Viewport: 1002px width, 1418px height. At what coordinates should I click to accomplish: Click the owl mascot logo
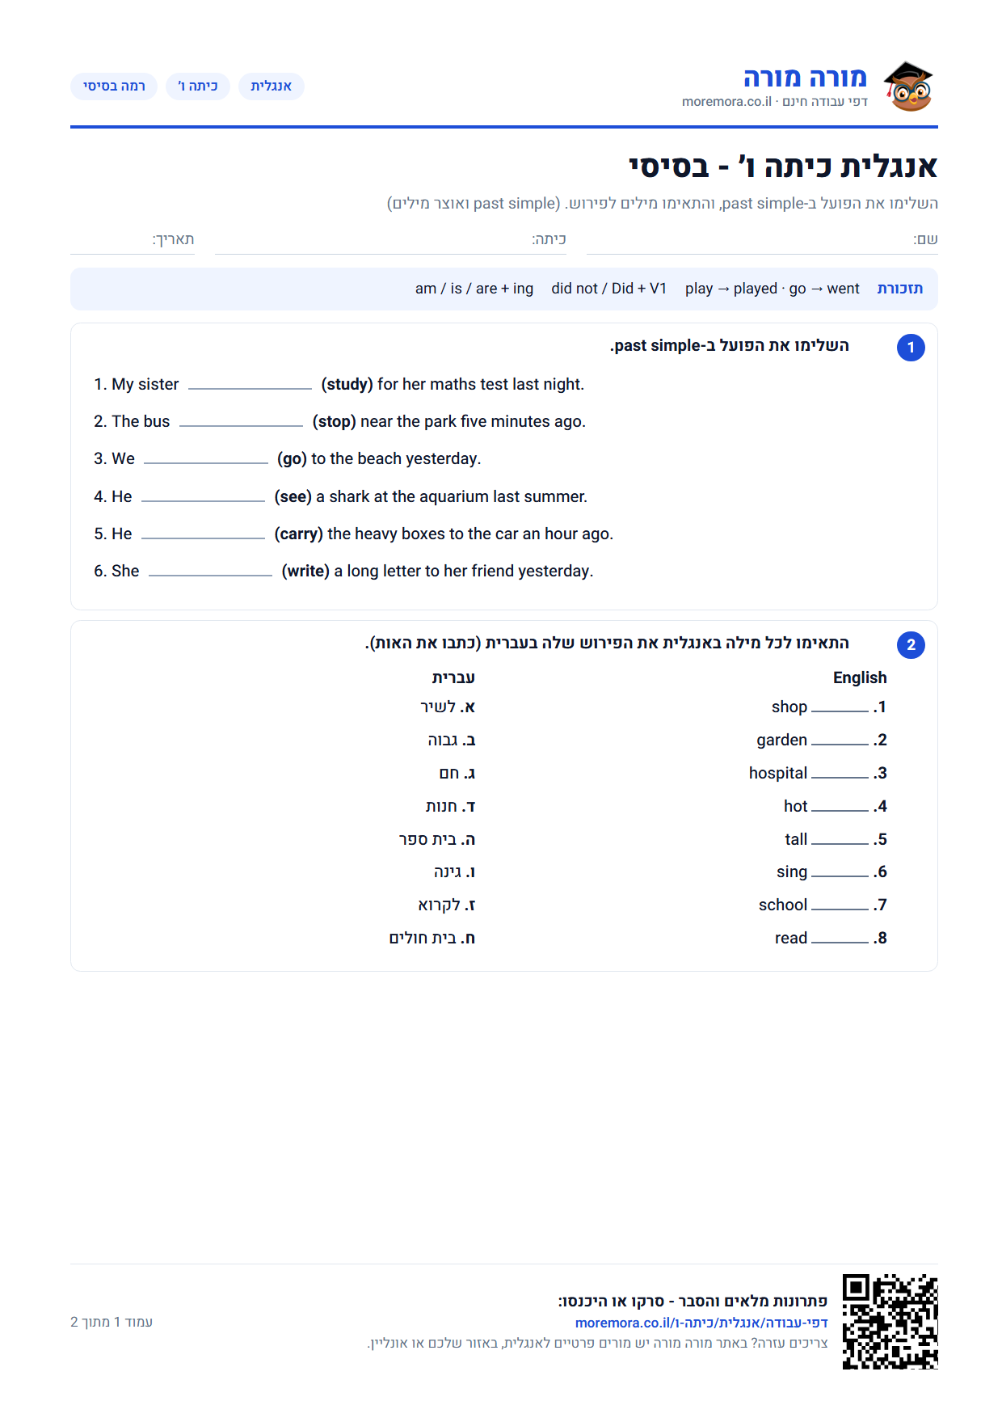tap(908, 87)
